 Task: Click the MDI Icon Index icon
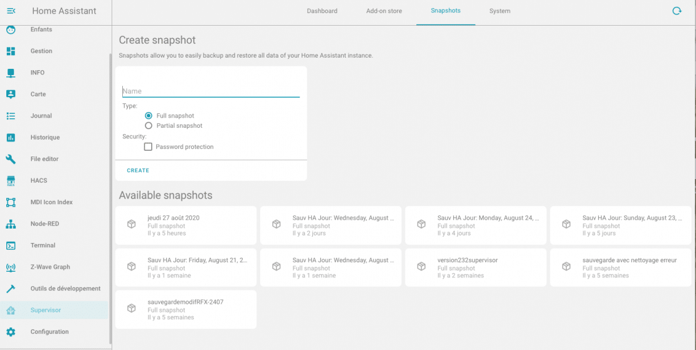[11, 202]
